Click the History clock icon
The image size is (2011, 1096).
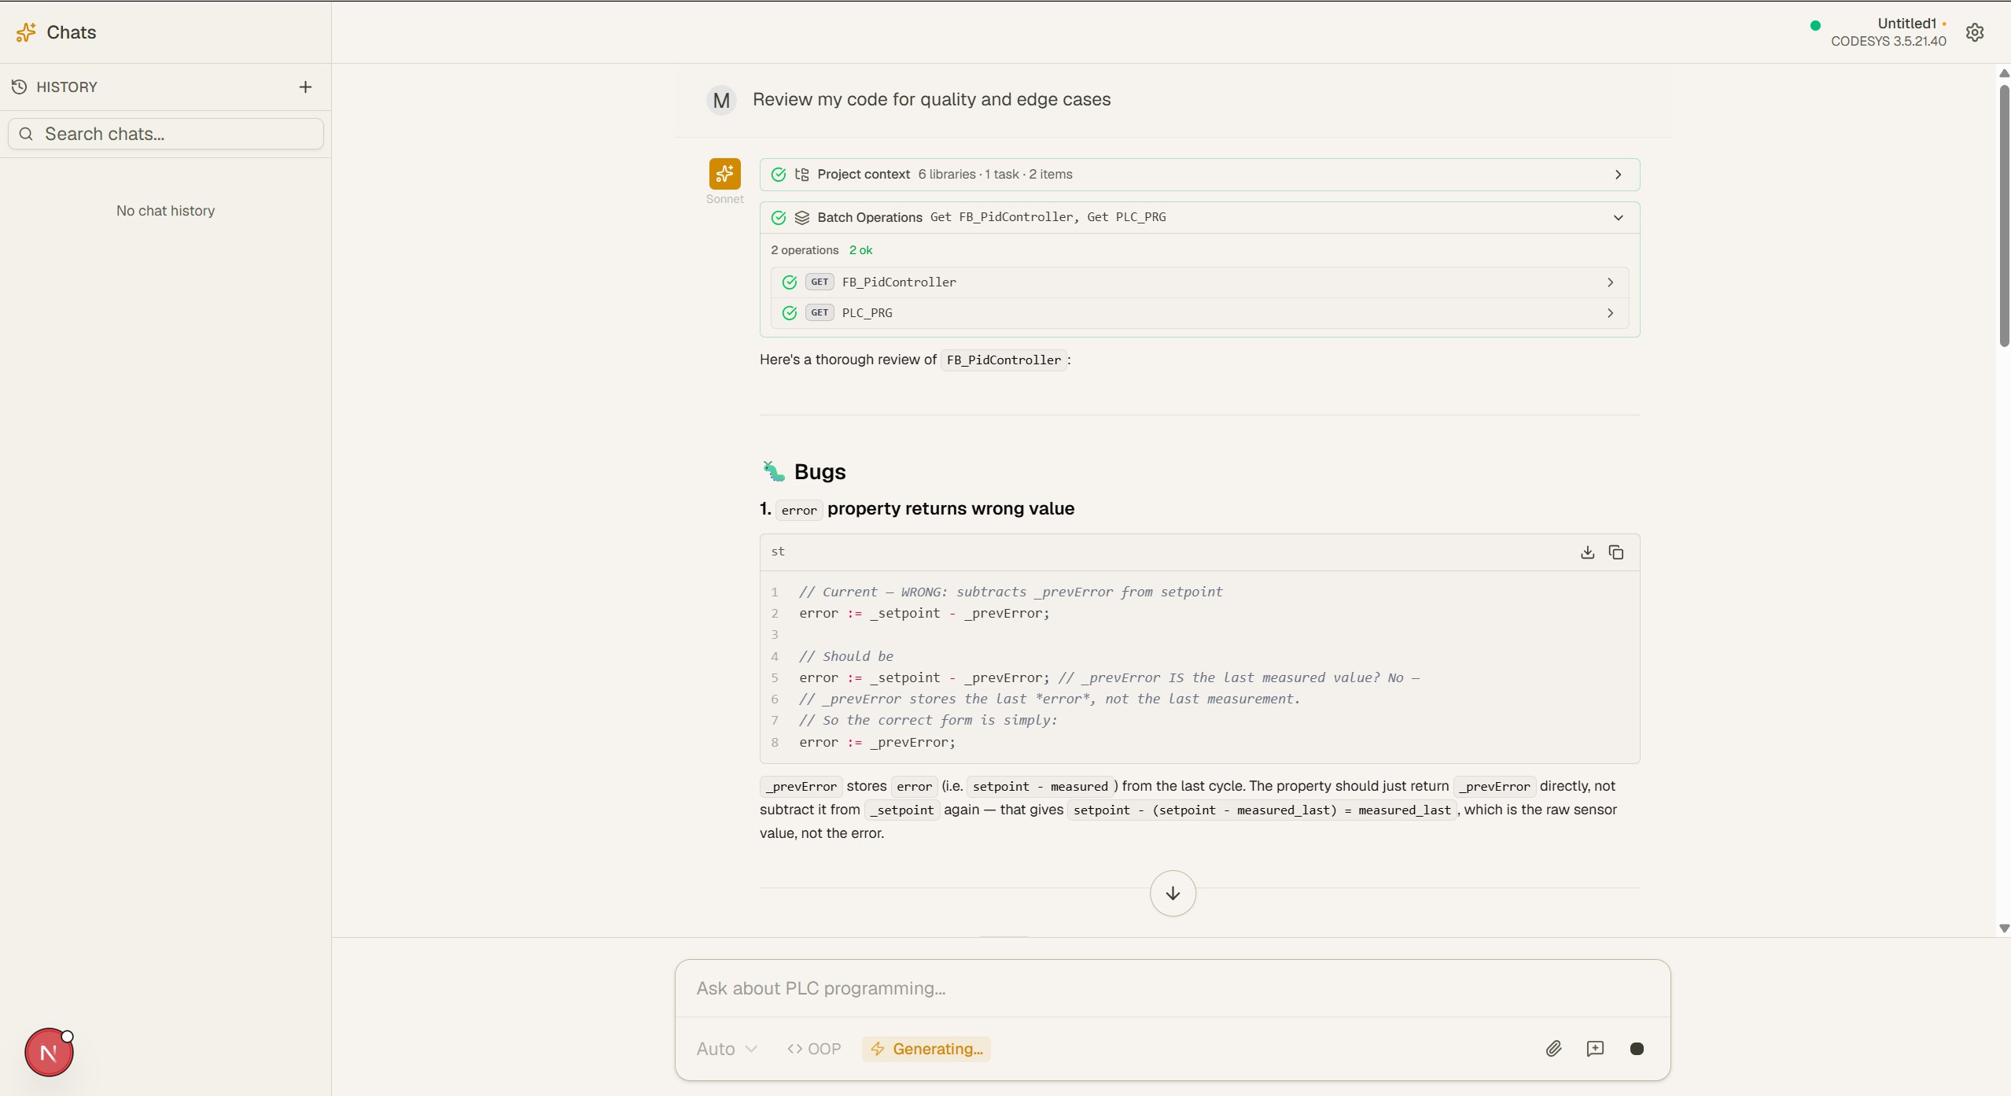coord(20,87)
